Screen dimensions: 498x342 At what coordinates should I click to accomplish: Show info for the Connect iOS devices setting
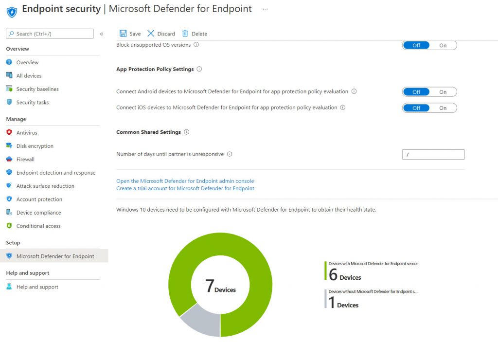click(343, 108)
